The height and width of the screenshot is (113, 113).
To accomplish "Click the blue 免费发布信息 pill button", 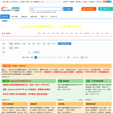I will point(65,44).
